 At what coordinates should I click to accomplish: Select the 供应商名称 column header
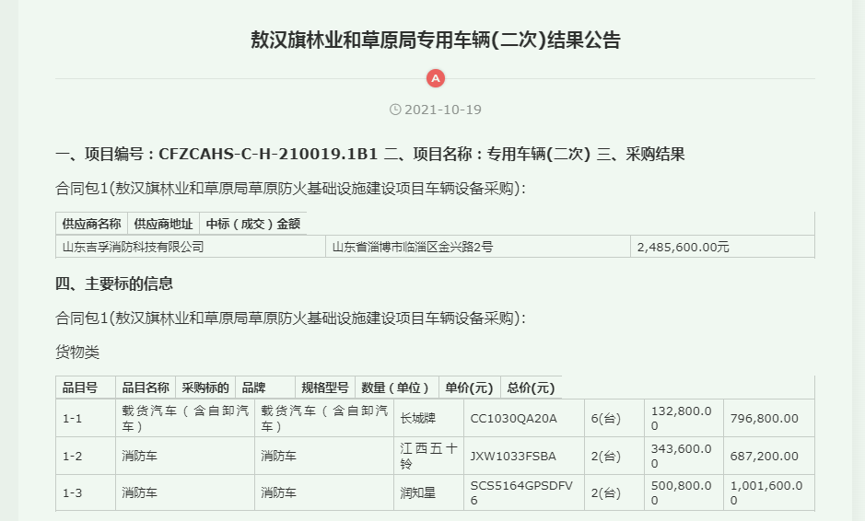tap(91, 223)
